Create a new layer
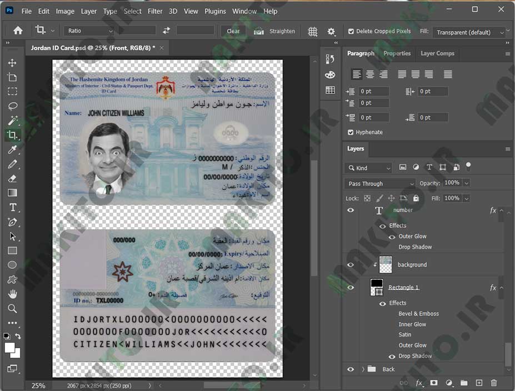The height and width of the screenshot is (391, 515). pos(479,383)
